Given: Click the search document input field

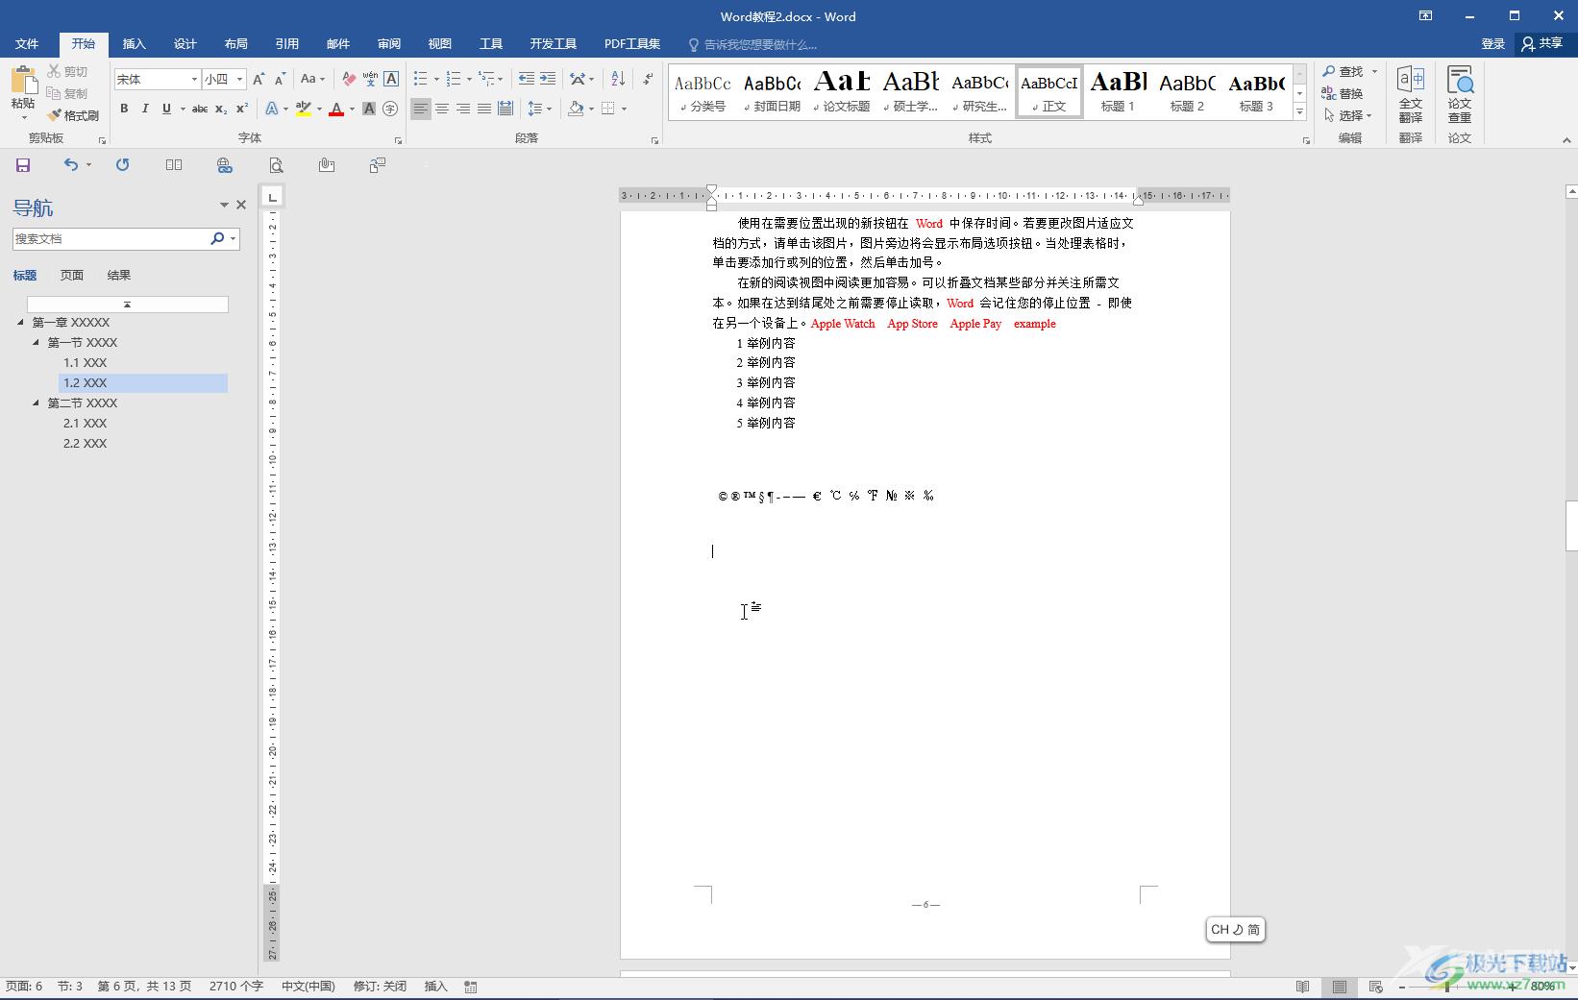Looking at the screenshot, I should point(111,238).
